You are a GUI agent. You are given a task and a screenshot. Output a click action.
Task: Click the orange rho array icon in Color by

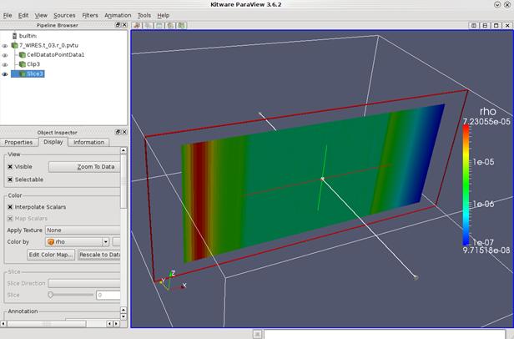pyautogui.click(x=51, y=242)
